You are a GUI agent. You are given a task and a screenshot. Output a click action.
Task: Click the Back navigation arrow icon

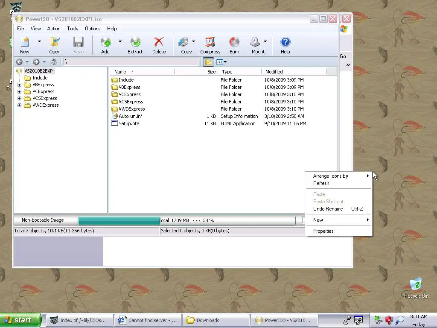pyautogui.click(x=19, y=61)
